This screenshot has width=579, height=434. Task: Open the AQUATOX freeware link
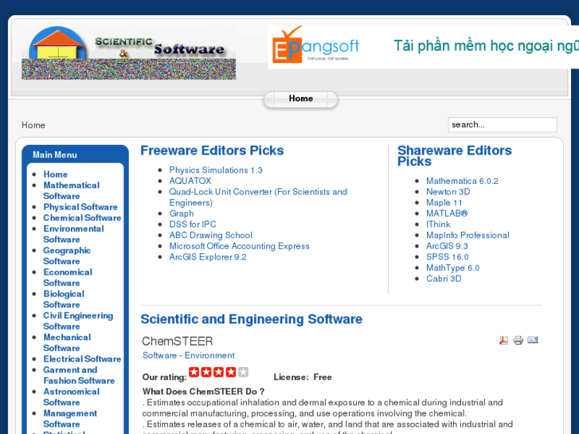(x=190, y=181)
